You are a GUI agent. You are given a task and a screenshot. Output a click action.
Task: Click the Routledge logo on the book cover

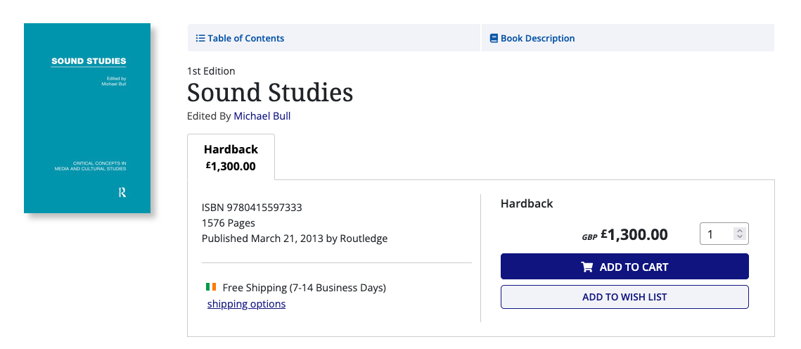pos(122,192)
